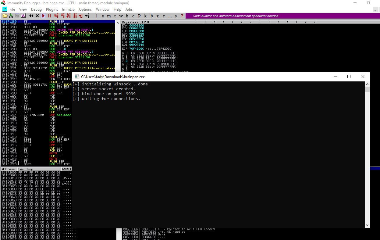
Task: Close the debugged program with X icon
Action: coord(37,16)
